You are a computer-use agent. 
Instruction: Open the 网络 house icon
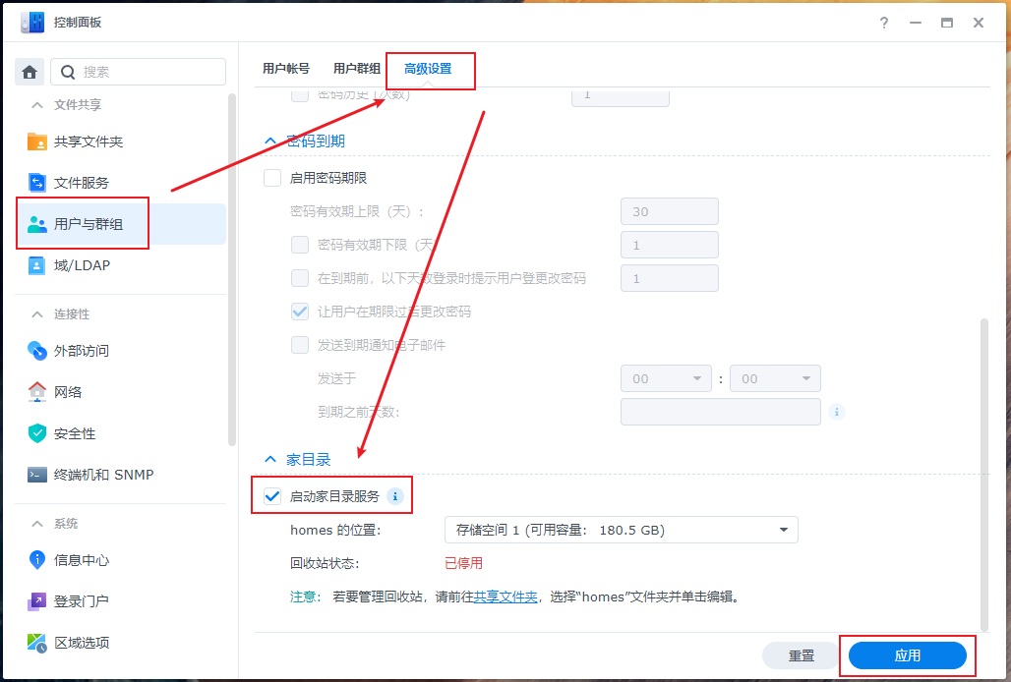(37, 392)
